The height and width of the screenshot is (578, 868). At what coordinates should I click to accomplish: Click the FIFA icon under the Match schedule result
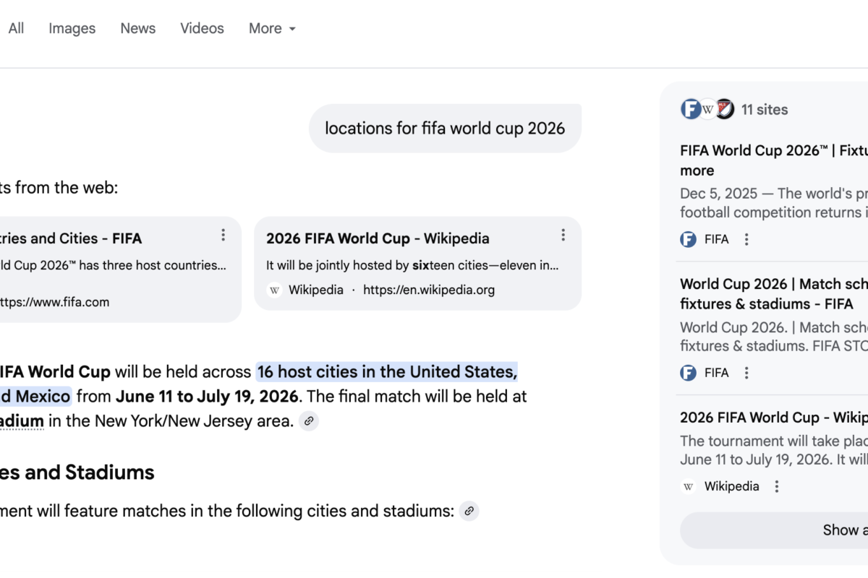687,373
